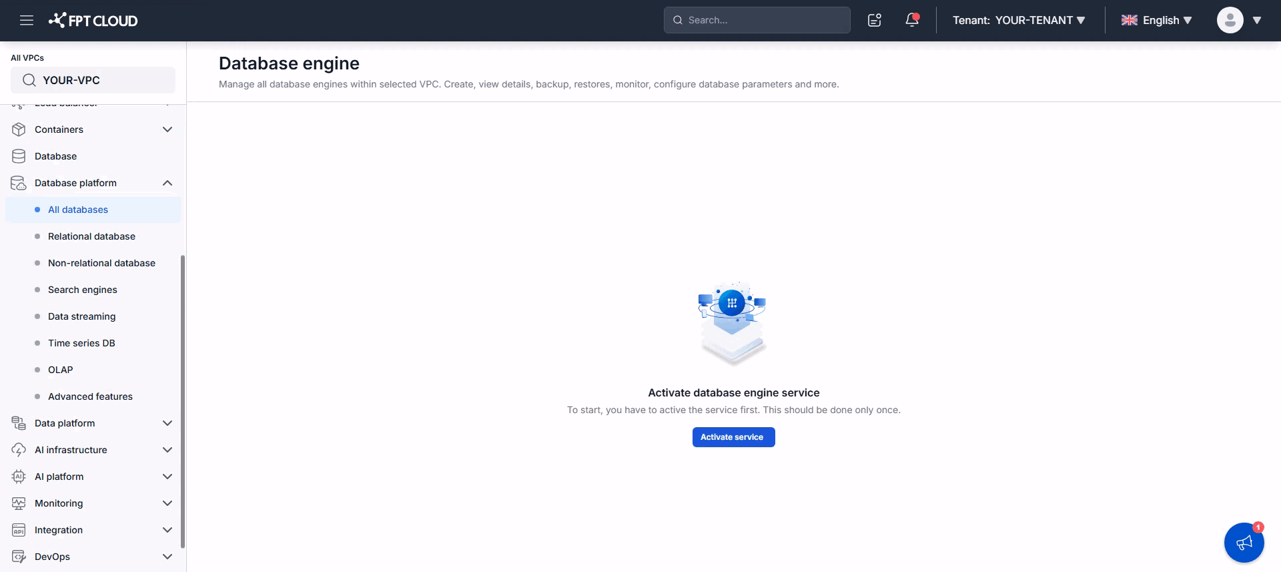The image size is (1281, 572).
Task: Click the DevOps icon
Action: 19,557
